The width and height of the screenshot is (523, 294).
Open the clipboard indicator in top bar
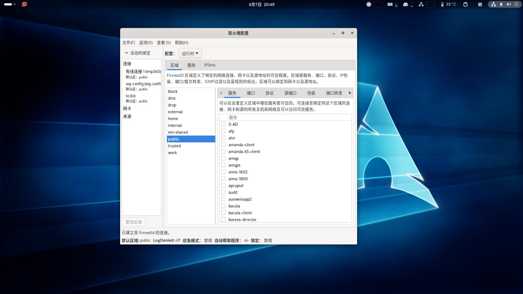(x=465, y=4)
